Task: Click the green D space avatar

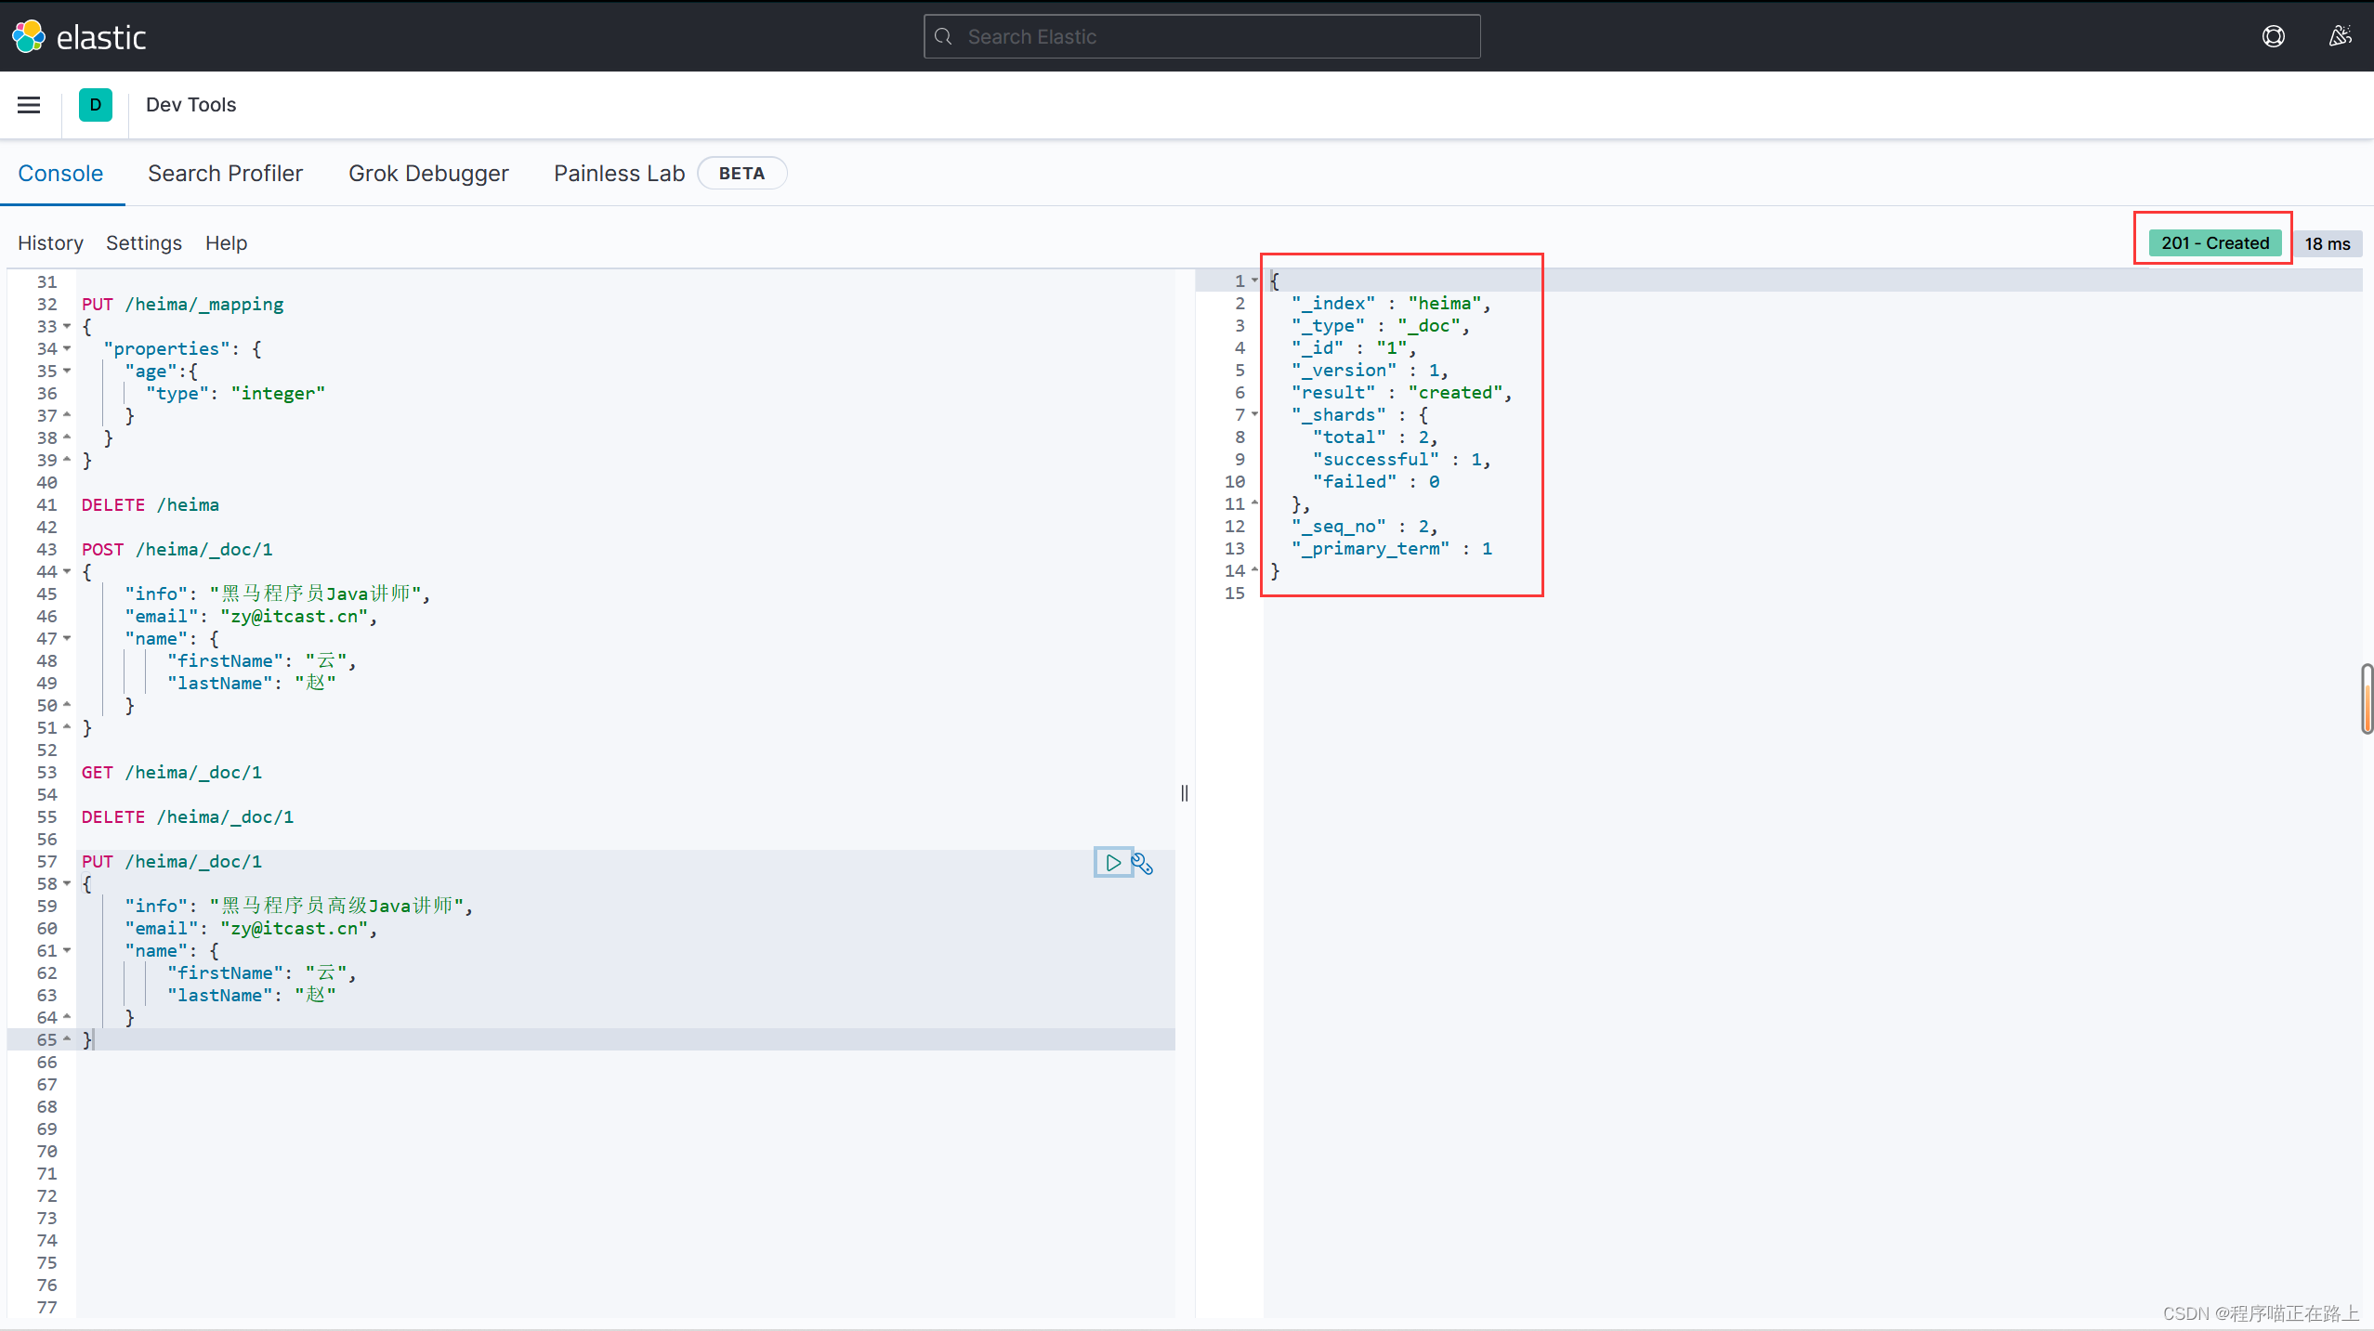Action: (x=95, y=105)
